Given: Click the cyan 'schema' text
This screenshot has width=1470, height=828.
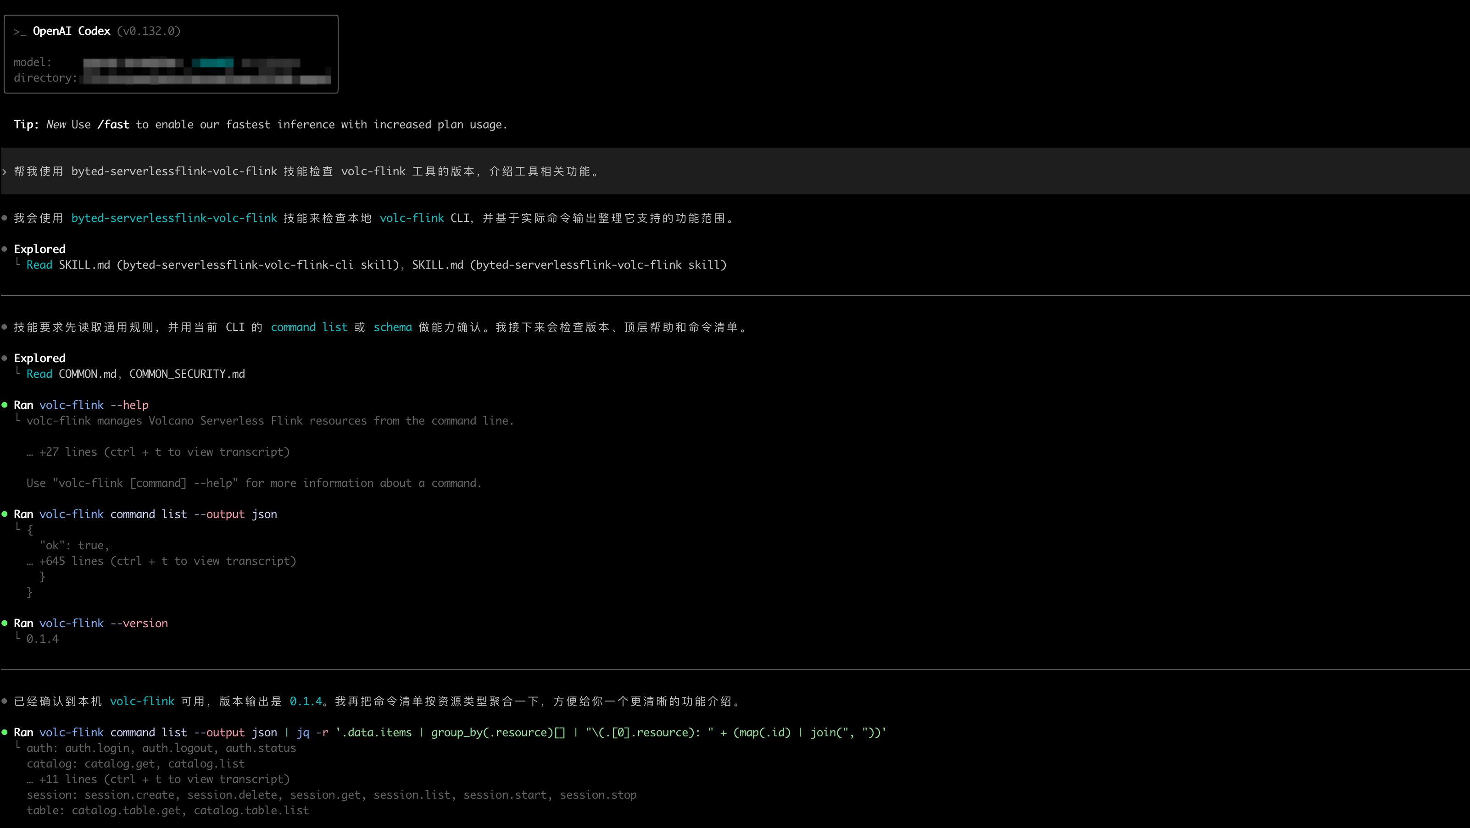Looking at the screenshot, I should 393,327.
